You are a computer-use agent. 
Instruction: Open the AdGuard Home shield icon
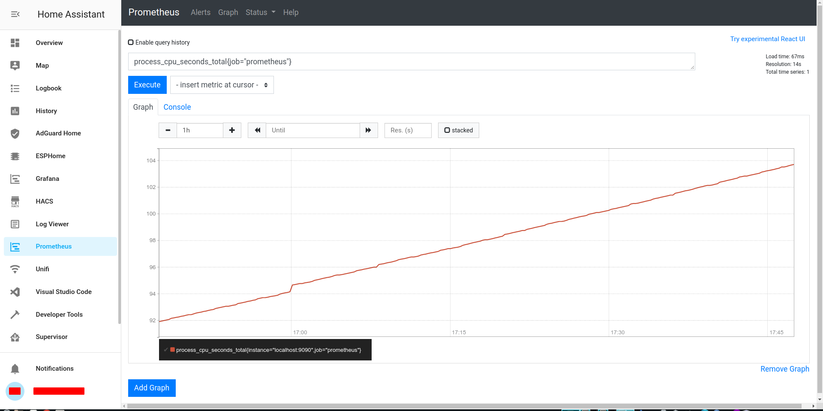click(15, 134)
